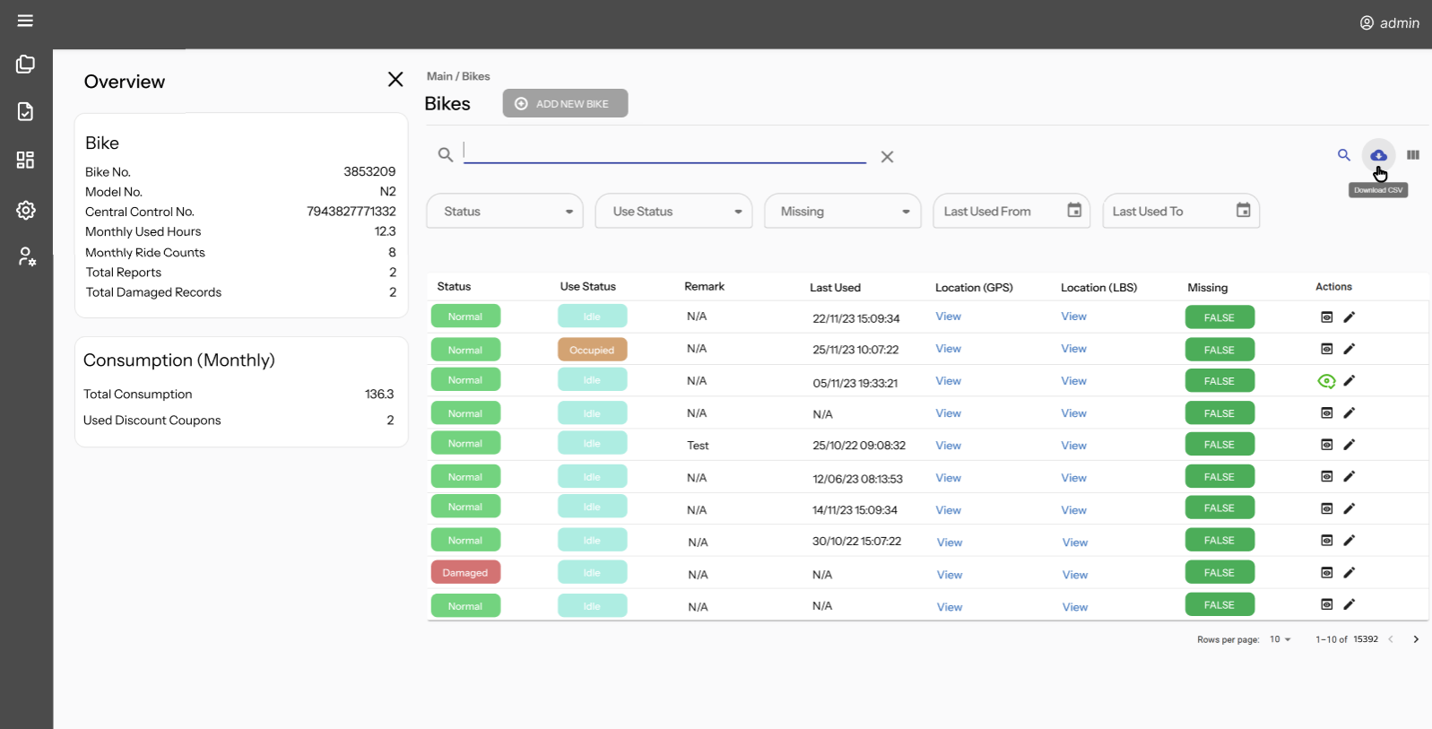Focus the bike search input field
The image size is (1432, 729).
point(664,152)
